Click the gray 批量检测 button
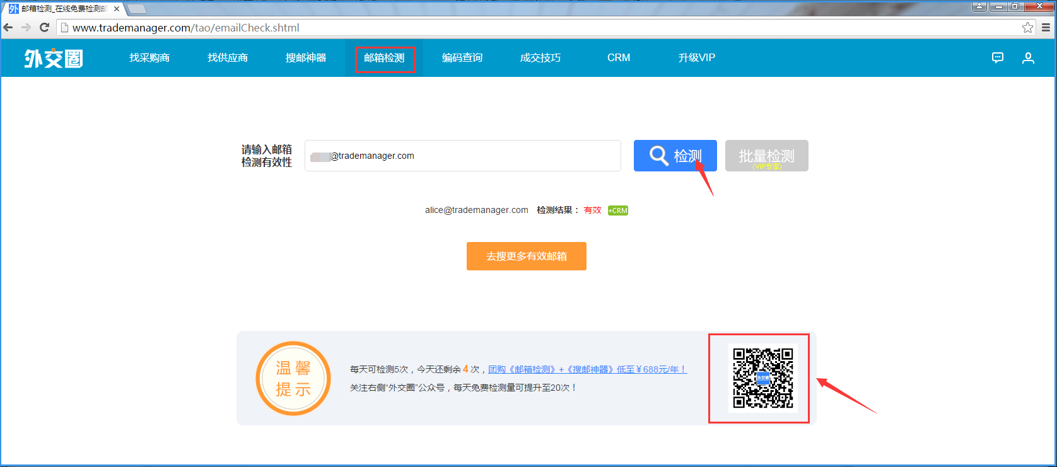 [x=766, y=156]
